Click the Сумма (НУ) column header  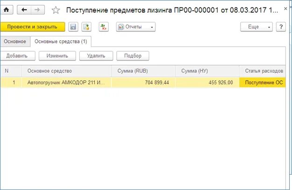point(207,71)
